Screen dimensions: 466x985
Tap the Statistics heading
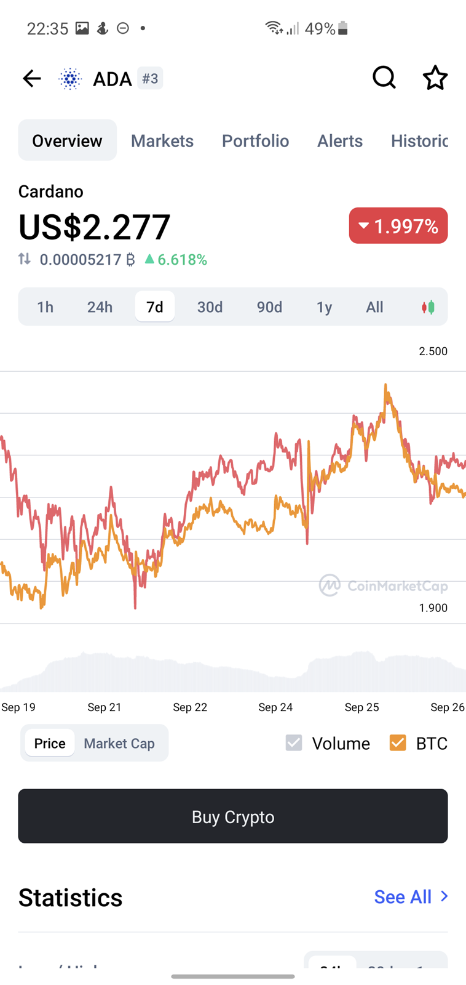click(70, 898)
